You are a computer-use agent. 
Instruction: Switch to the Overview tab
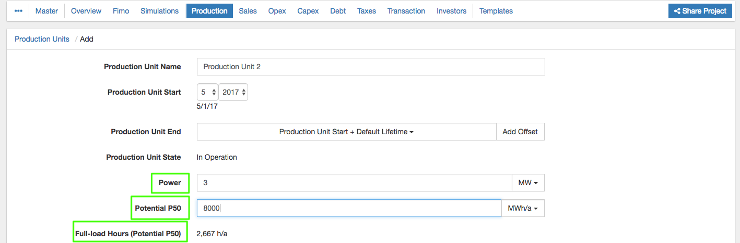pyautogui.click(x=86, y=11)
